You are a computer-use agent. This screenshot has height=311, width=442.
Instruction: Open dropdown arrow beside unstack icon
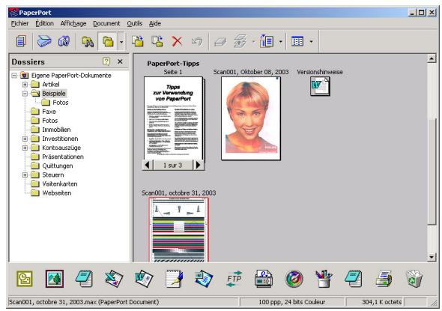click(253, 42)
